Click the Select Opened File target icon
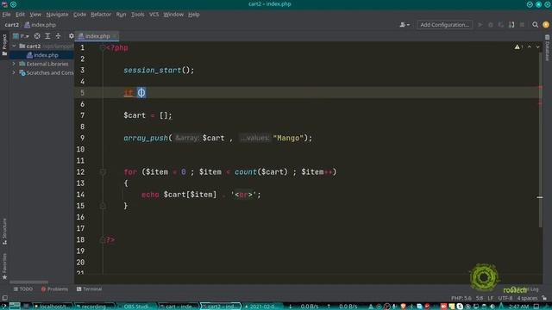Screen dimensions: 552x310 tap(37, 36)
